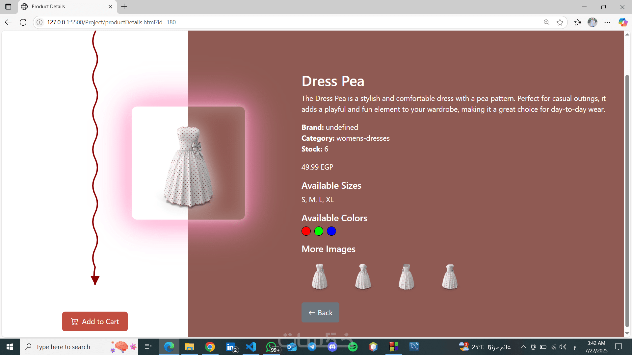Open Settings and more ellipsis menu
632x355 pixels.
(x=607, y=22)
